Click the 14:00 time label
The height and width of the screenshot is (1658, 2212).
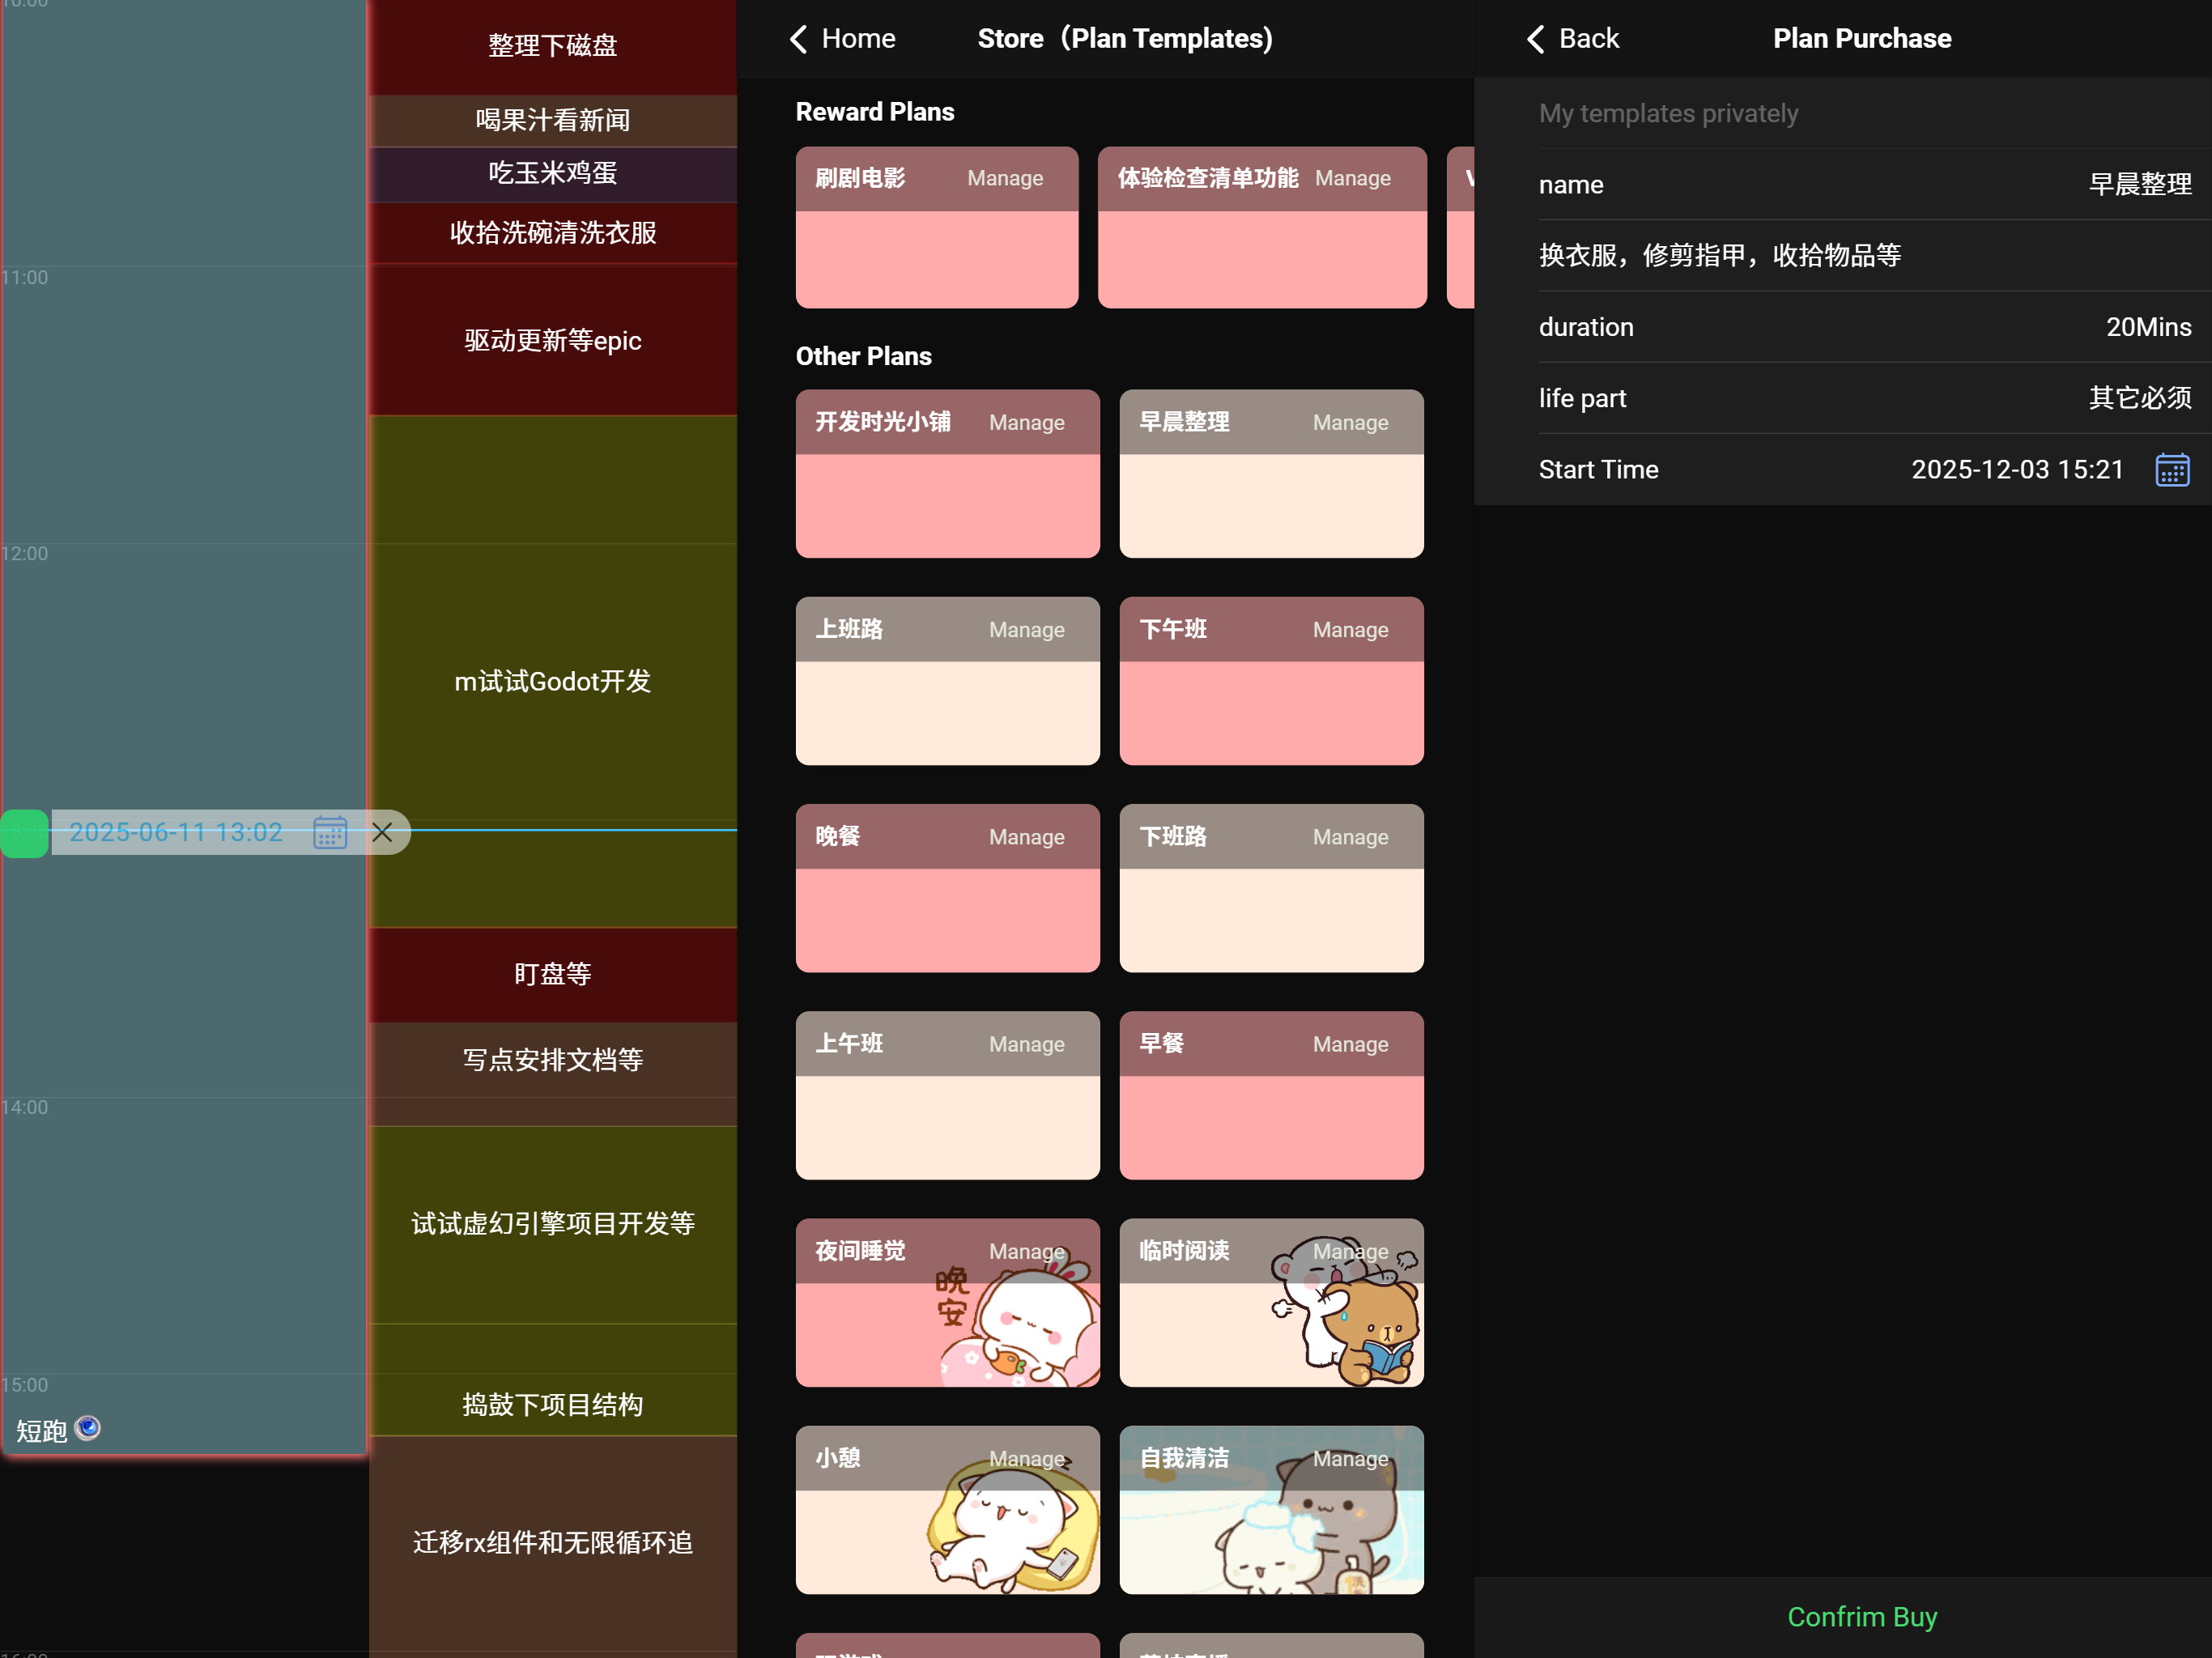point(25,1107)
